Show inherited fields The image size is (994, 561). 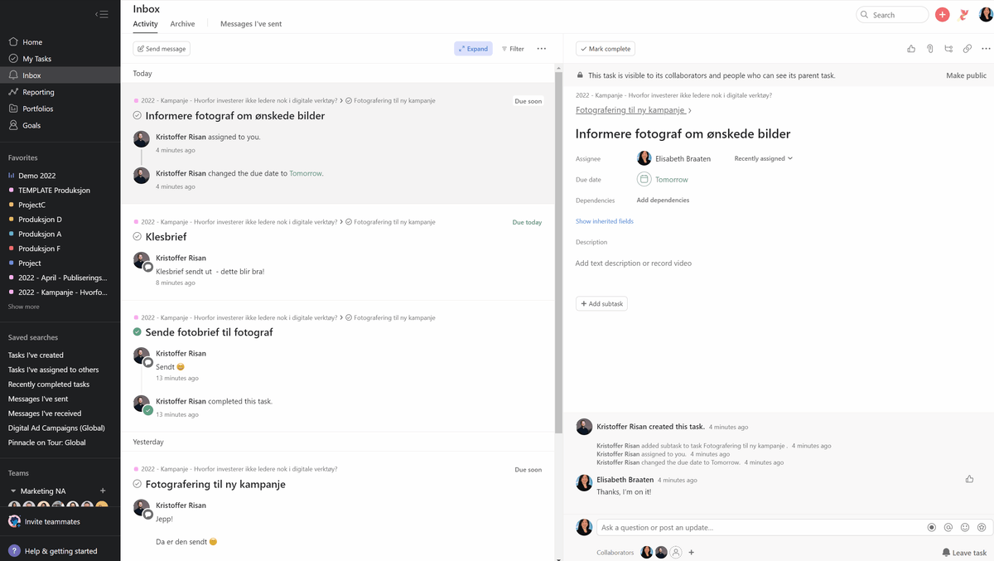coord(605,221)
